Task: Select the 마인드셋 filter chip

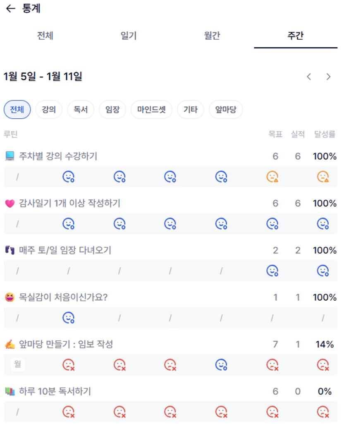Action: pos(151,110)
